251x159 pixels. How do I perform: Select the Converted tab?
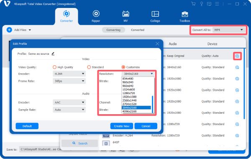coord(138,30)
